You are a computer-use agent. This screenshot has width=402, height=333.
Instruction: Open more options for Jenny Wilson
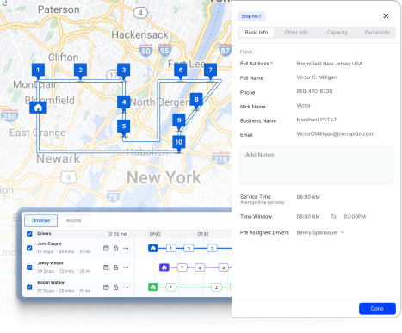tap(126, 268)
